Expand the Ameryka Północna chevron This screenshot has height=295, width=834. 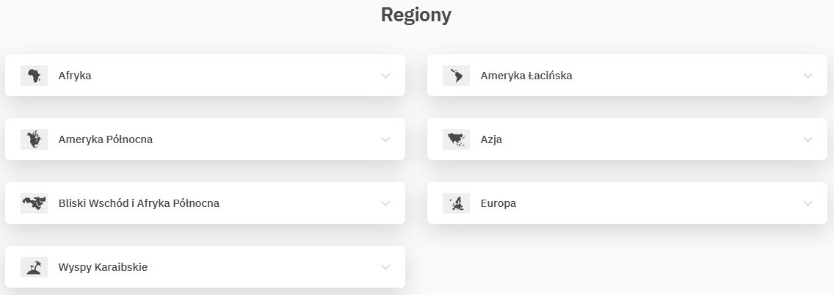385,139
